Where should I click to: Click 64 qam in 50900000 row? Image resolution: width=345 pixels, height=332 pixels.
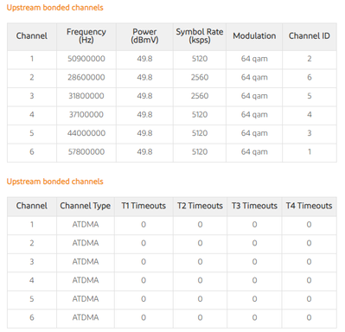coord(254,59)
